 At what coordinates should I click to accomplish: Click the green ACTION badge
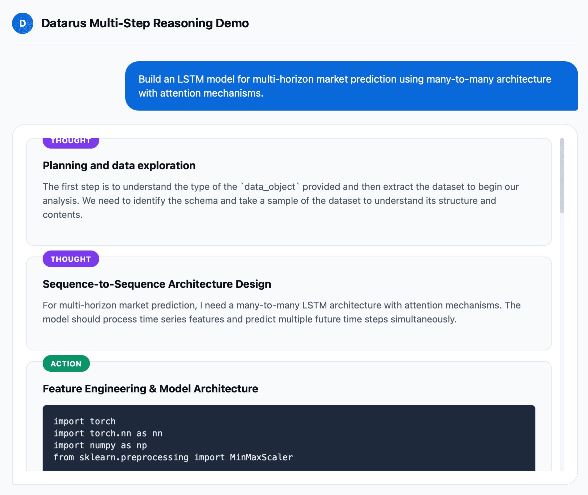[66, 363]
